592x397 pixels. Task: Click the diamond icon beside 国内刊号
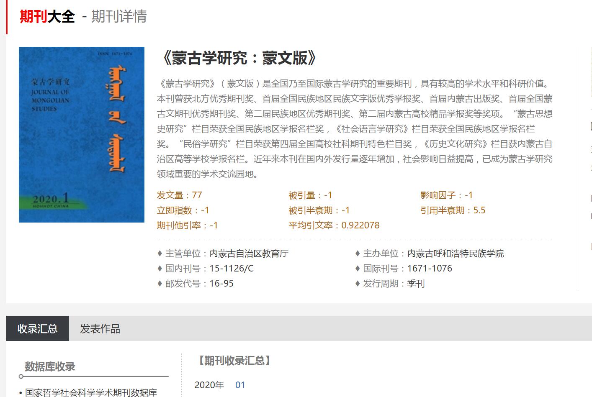pyautogui.click(x=160, y=269)
